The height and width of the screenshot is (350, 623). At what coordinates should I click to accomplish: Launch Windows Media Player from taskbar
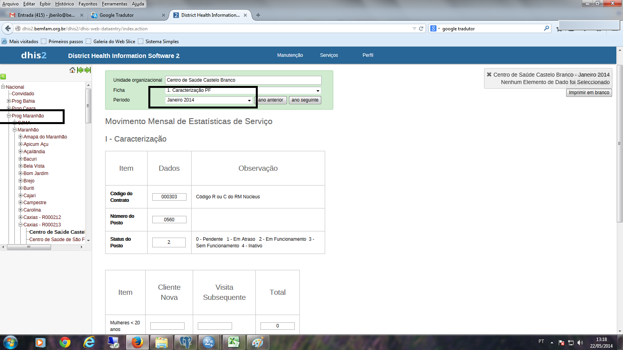[x=40, y=342]
